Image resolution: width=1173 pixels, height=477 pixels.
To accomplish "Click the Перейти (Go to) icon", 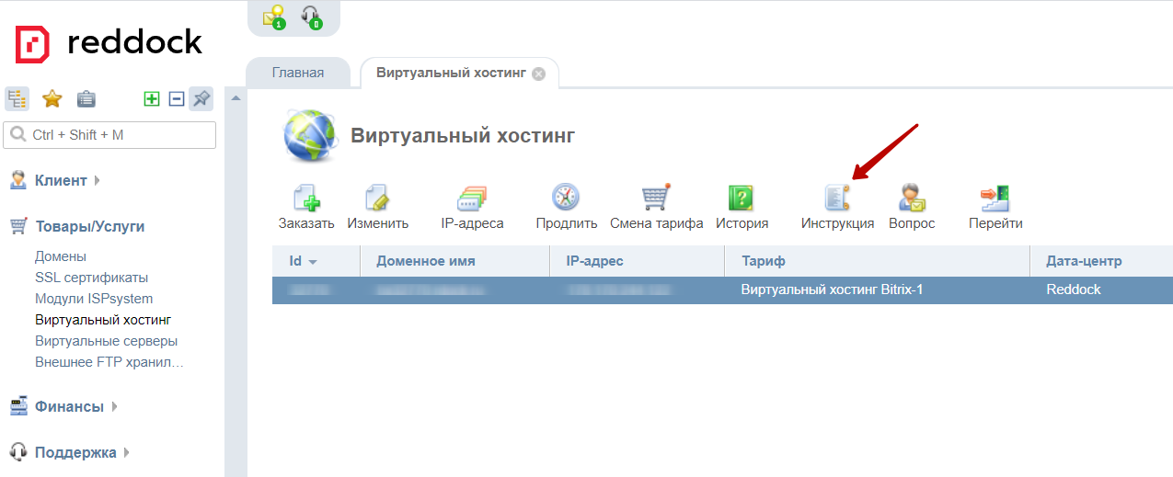I will click(x=995, y=199).
